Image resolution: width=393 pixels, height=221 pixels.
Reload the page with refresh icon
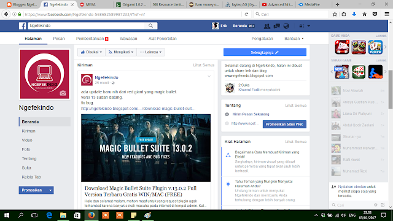[246, 14]
